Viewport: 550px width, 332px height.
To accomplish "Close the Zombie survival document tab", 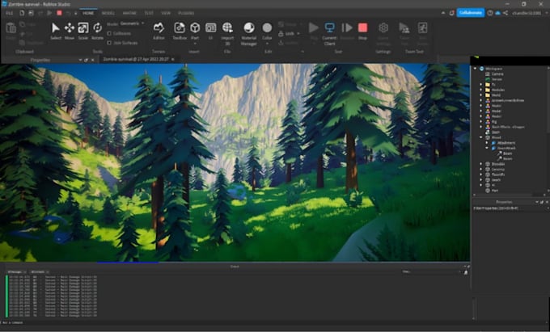I will [x=172, y=60].
